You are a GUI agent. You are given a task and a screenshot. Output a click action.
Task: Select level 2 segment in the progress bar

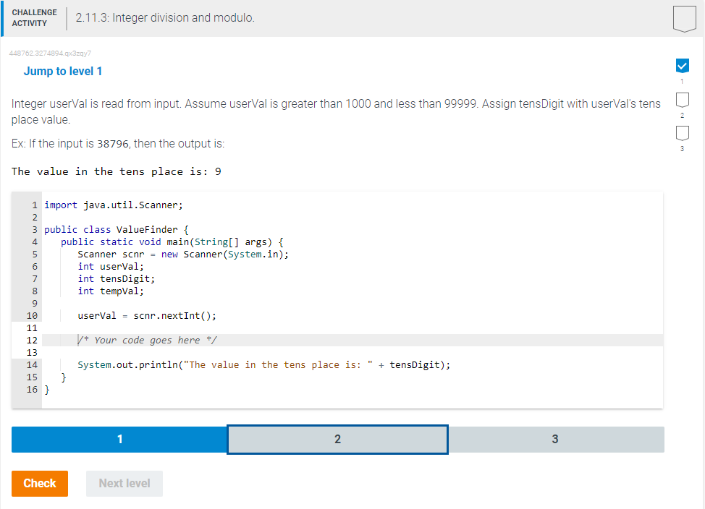[337, 439]
